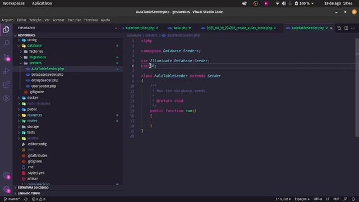Click the master branch indicator in status bar
This screenshot has height=202, width=359.
point(12,199)
